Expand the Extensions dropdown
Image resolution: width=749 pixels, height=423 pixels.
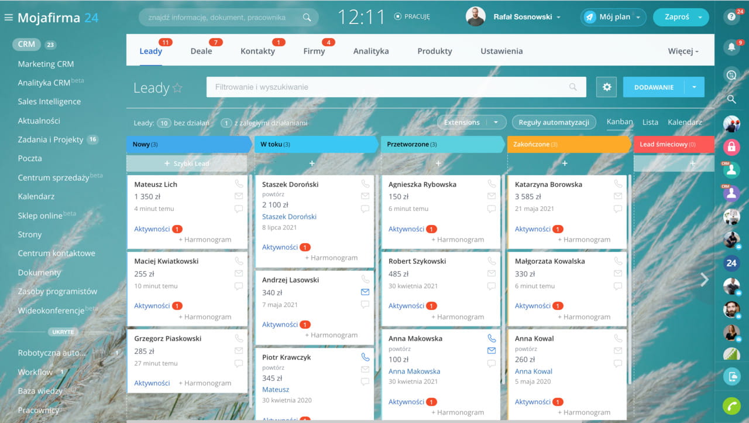(496, 122)
